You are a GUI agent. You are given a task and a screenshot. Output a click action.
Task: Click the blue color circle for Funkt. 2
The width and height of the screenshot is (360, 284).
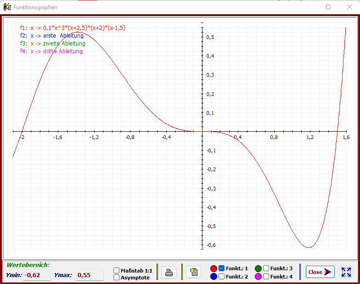pos(214,277)
